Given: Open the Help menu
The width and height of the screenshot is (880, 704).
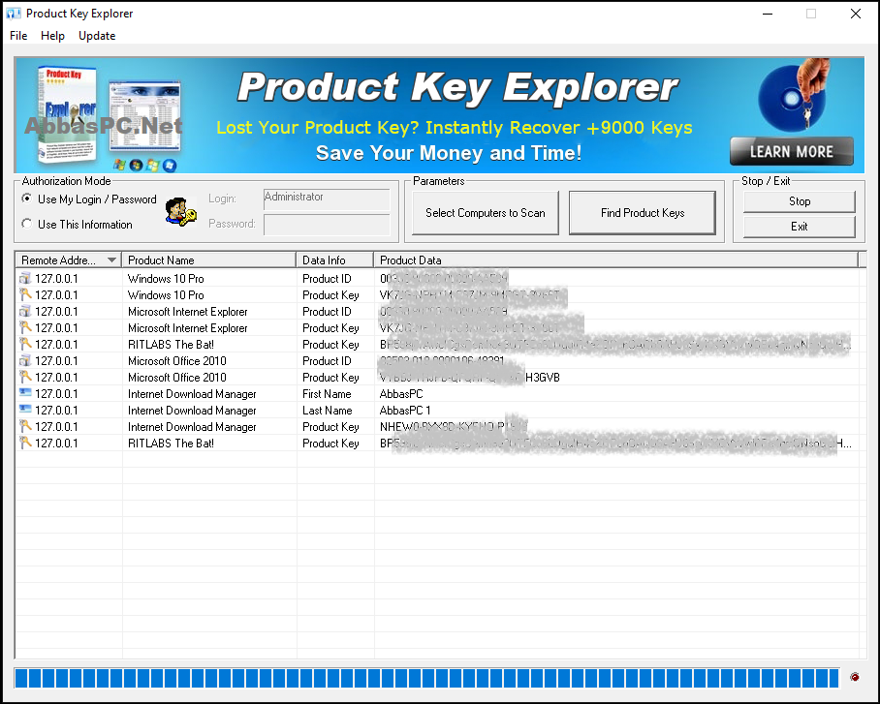Looking at the screenshot, I should tap(52, 35).
